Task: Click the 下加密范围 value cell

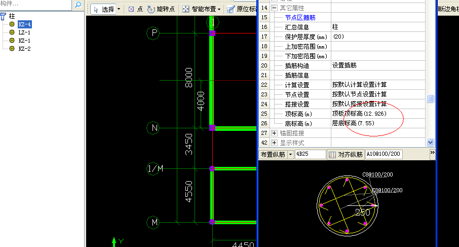Action: click(378, 56)
